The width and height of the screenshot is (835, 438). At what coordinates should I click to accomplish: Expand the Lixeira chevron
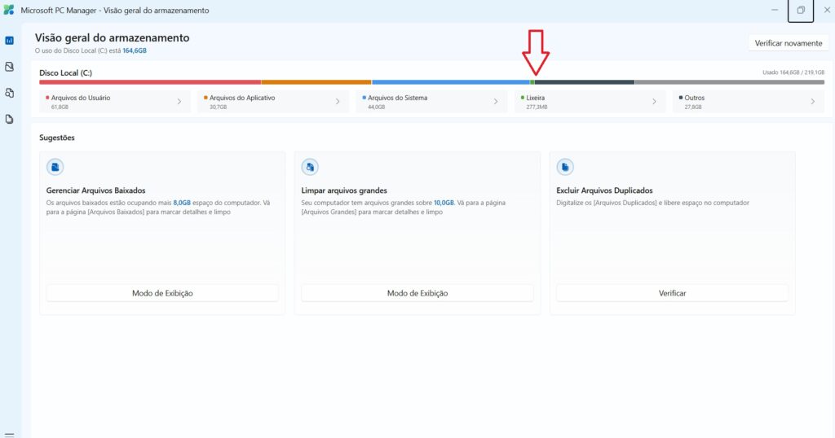coord(655,102)
